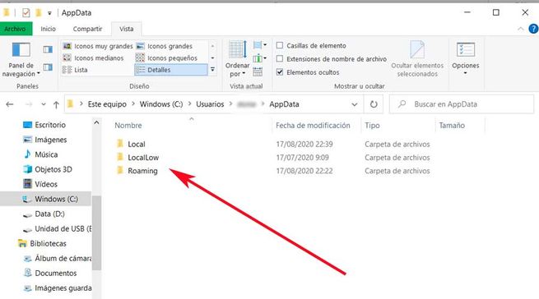Open the quick access toolbar dropdown arrow
Viewport: 539px width, 299px height.
(x=49, y=13)
